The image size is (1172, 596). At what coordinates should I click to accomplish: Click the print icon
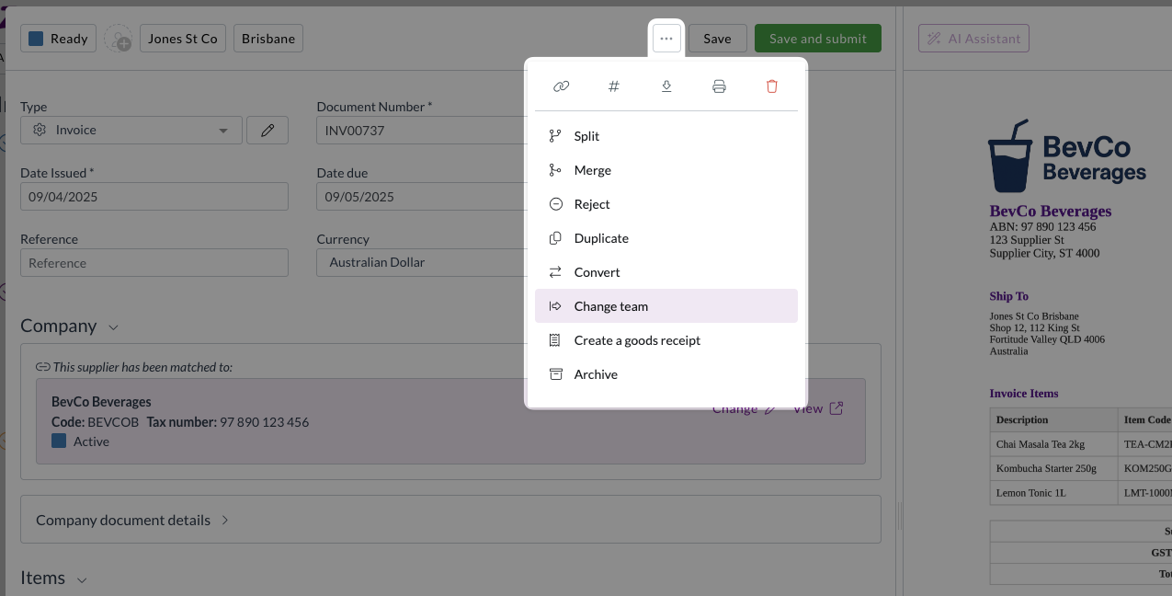[720, 86]
